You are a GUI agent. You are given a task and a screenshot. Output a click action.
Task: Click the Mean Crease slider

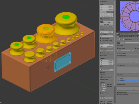pos(107,14)
